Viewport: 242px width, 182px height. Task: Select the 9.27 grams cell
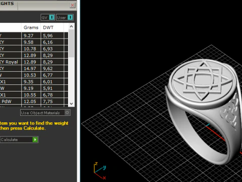coord(31,35)
